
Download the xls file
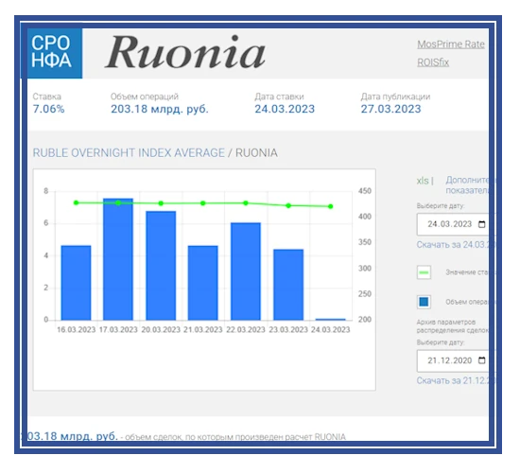(423, 181)
